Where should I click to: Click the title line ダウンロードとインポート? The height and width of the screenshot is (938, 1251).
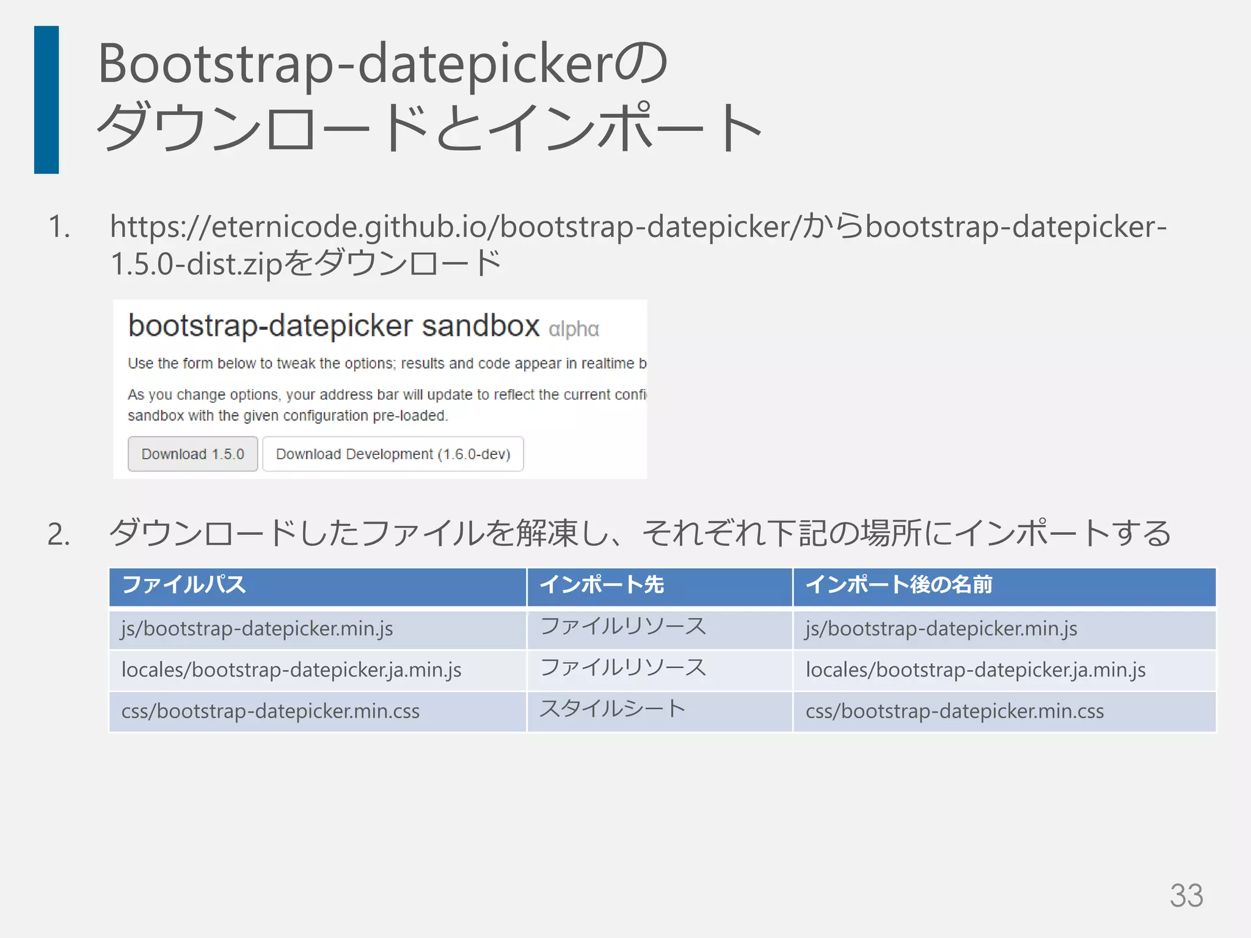point(429,127)
